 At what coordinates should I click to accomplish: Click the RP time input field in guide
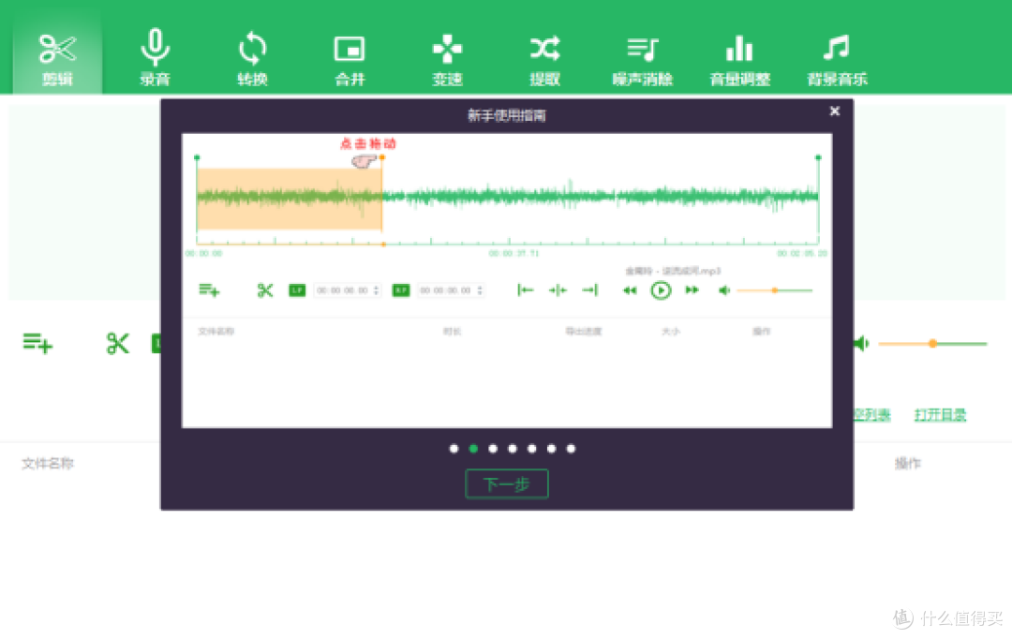[451, 290]
